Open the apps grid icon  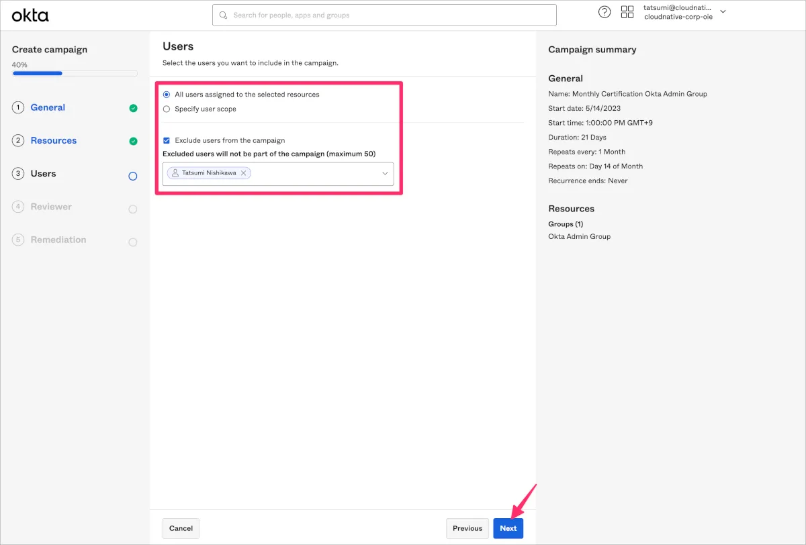[x=627, y=12]
